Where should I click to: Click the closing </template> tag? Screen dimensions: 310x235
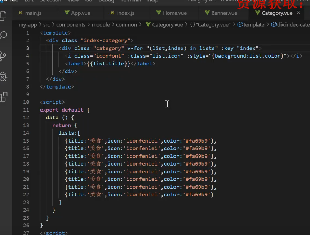tap(57, 87)
